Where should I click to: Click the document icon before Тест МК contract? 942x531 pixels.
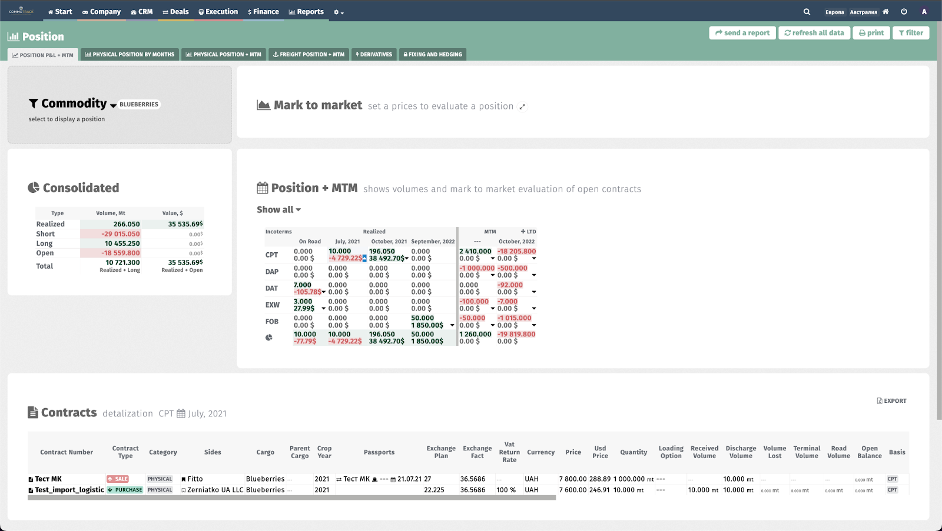31,479
